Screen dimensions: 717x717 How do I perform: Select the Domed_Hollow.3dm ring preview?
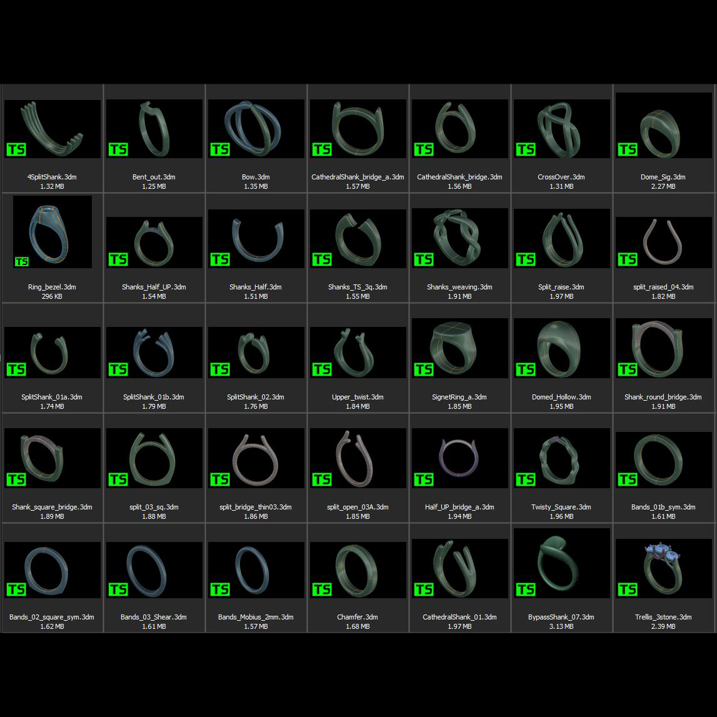[562, 348]
